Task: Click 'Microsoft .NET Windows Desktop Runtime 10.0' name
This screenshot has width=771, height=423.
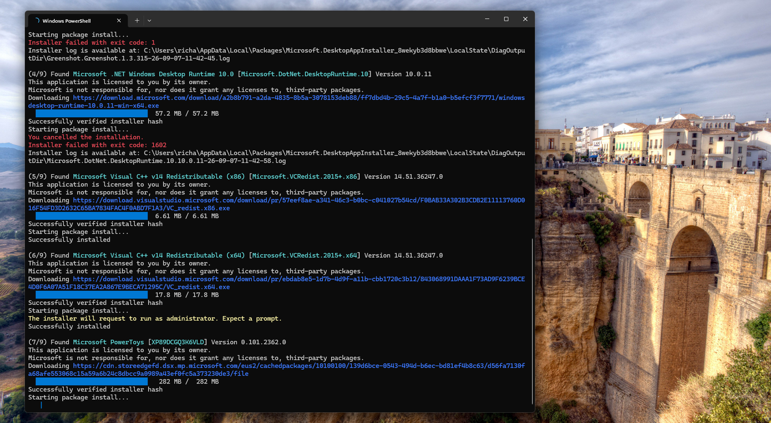Action: click(x=153, y=74)
